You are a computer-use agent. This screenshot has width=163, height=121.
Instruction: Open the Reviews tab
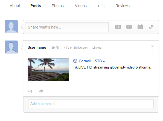tap(123, 6)
